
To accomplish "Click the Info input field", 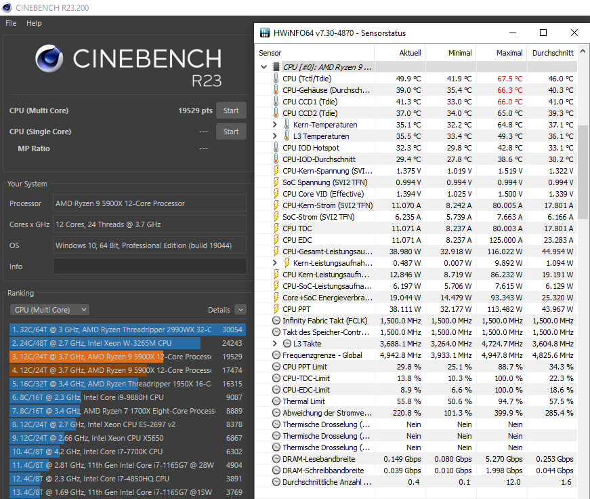I will 150,266.
